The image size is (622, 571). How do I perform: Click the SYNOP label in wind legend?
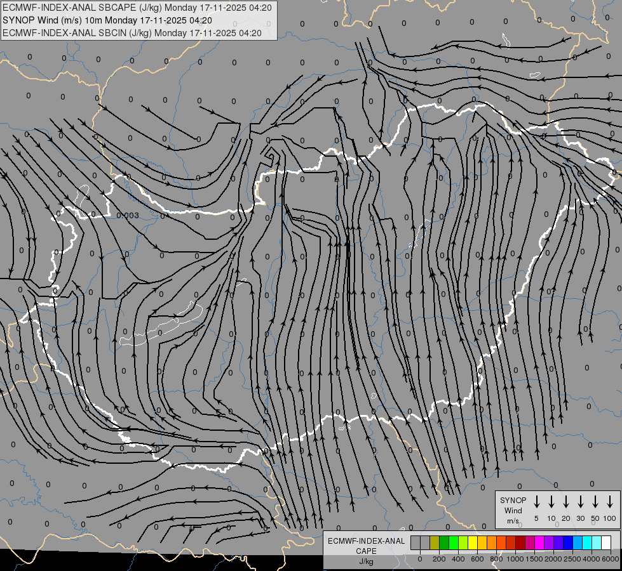point(513,500)
